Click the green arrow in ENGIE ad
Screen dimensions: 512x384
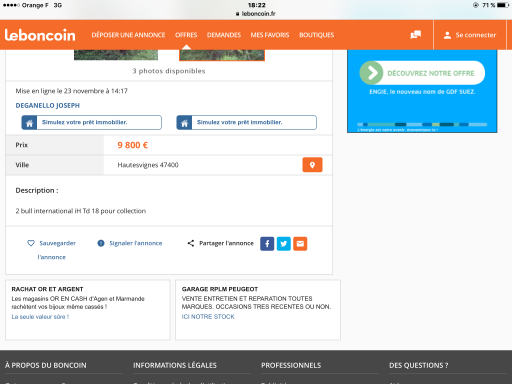(371, 73)
